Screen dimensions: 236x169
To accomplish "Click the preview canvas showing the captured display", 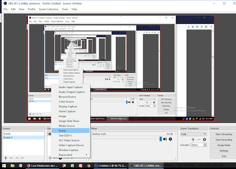I will [x=121, y=68].
